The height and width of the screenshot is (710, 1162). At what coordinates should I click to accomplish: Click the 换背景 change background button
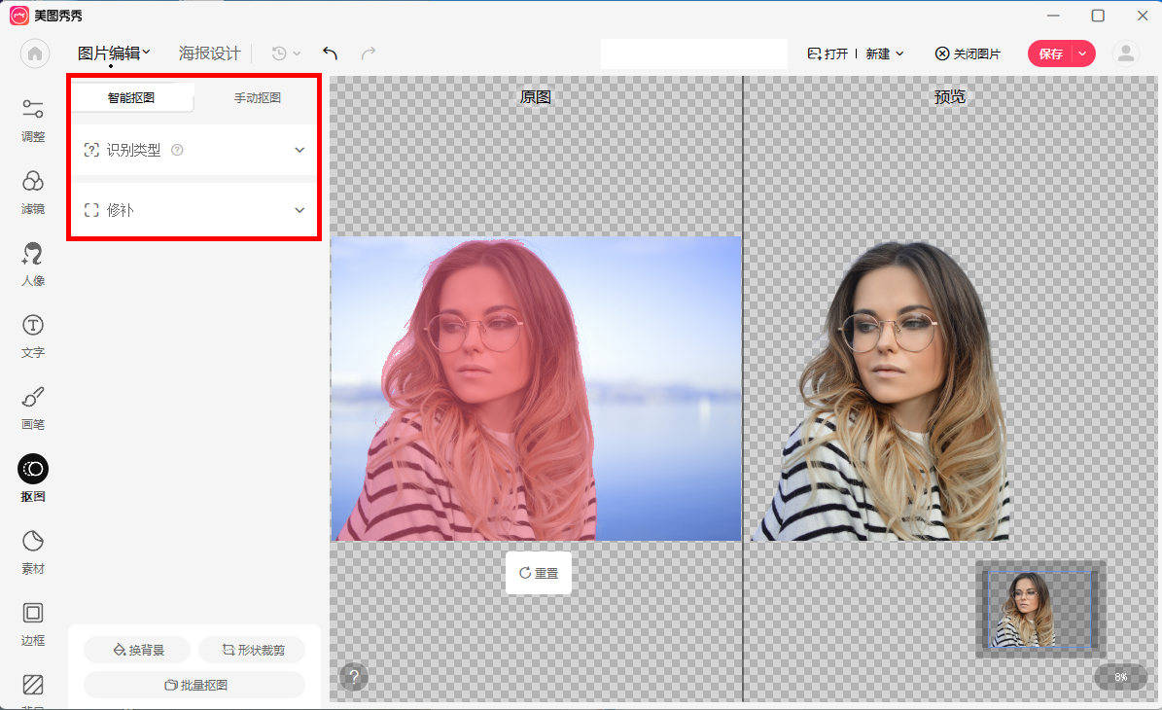click(x=138, y=650)
